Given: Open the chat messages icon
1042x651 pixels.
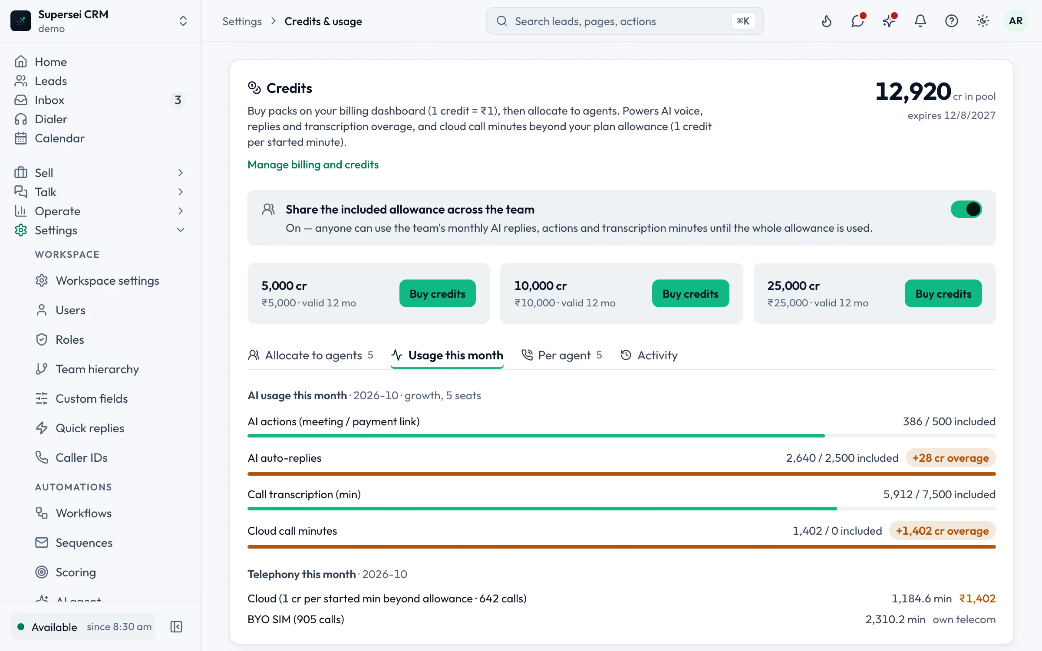Looking at the screenshot, I should (x=857, y=21).
